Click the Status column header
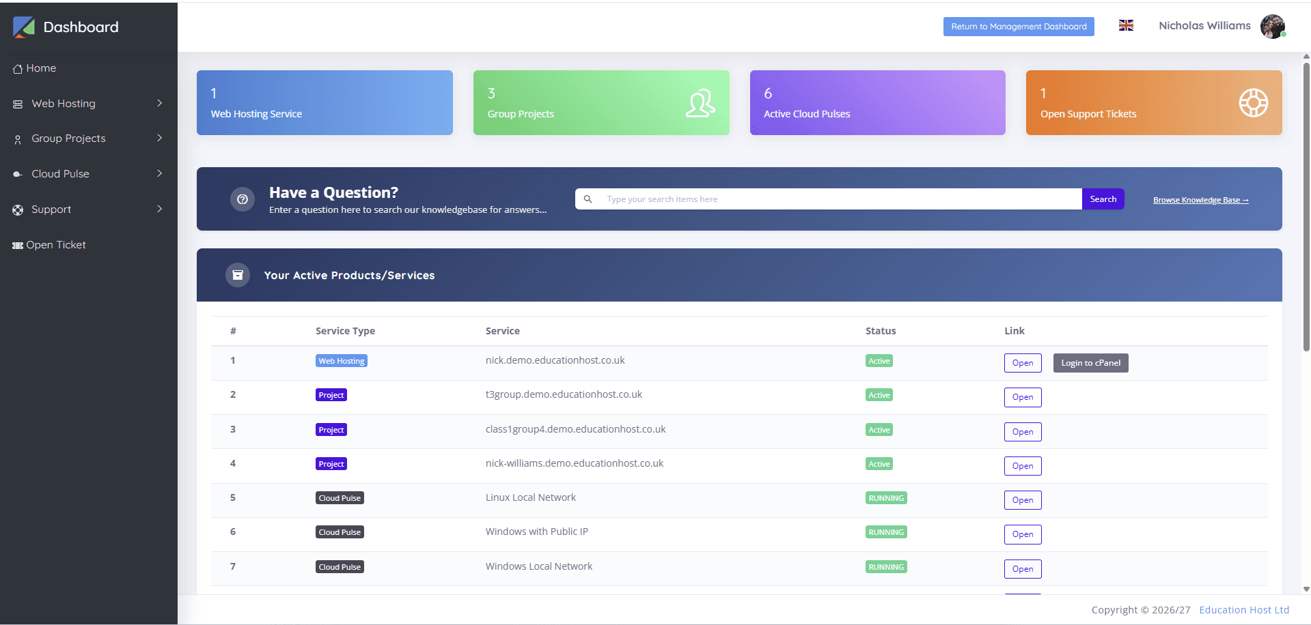 [881, 331]
